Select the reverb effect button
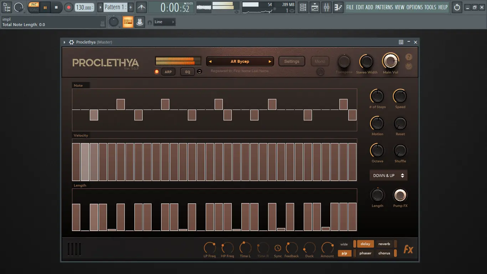This screenshot has width=487, height=274. pos(384,244)
